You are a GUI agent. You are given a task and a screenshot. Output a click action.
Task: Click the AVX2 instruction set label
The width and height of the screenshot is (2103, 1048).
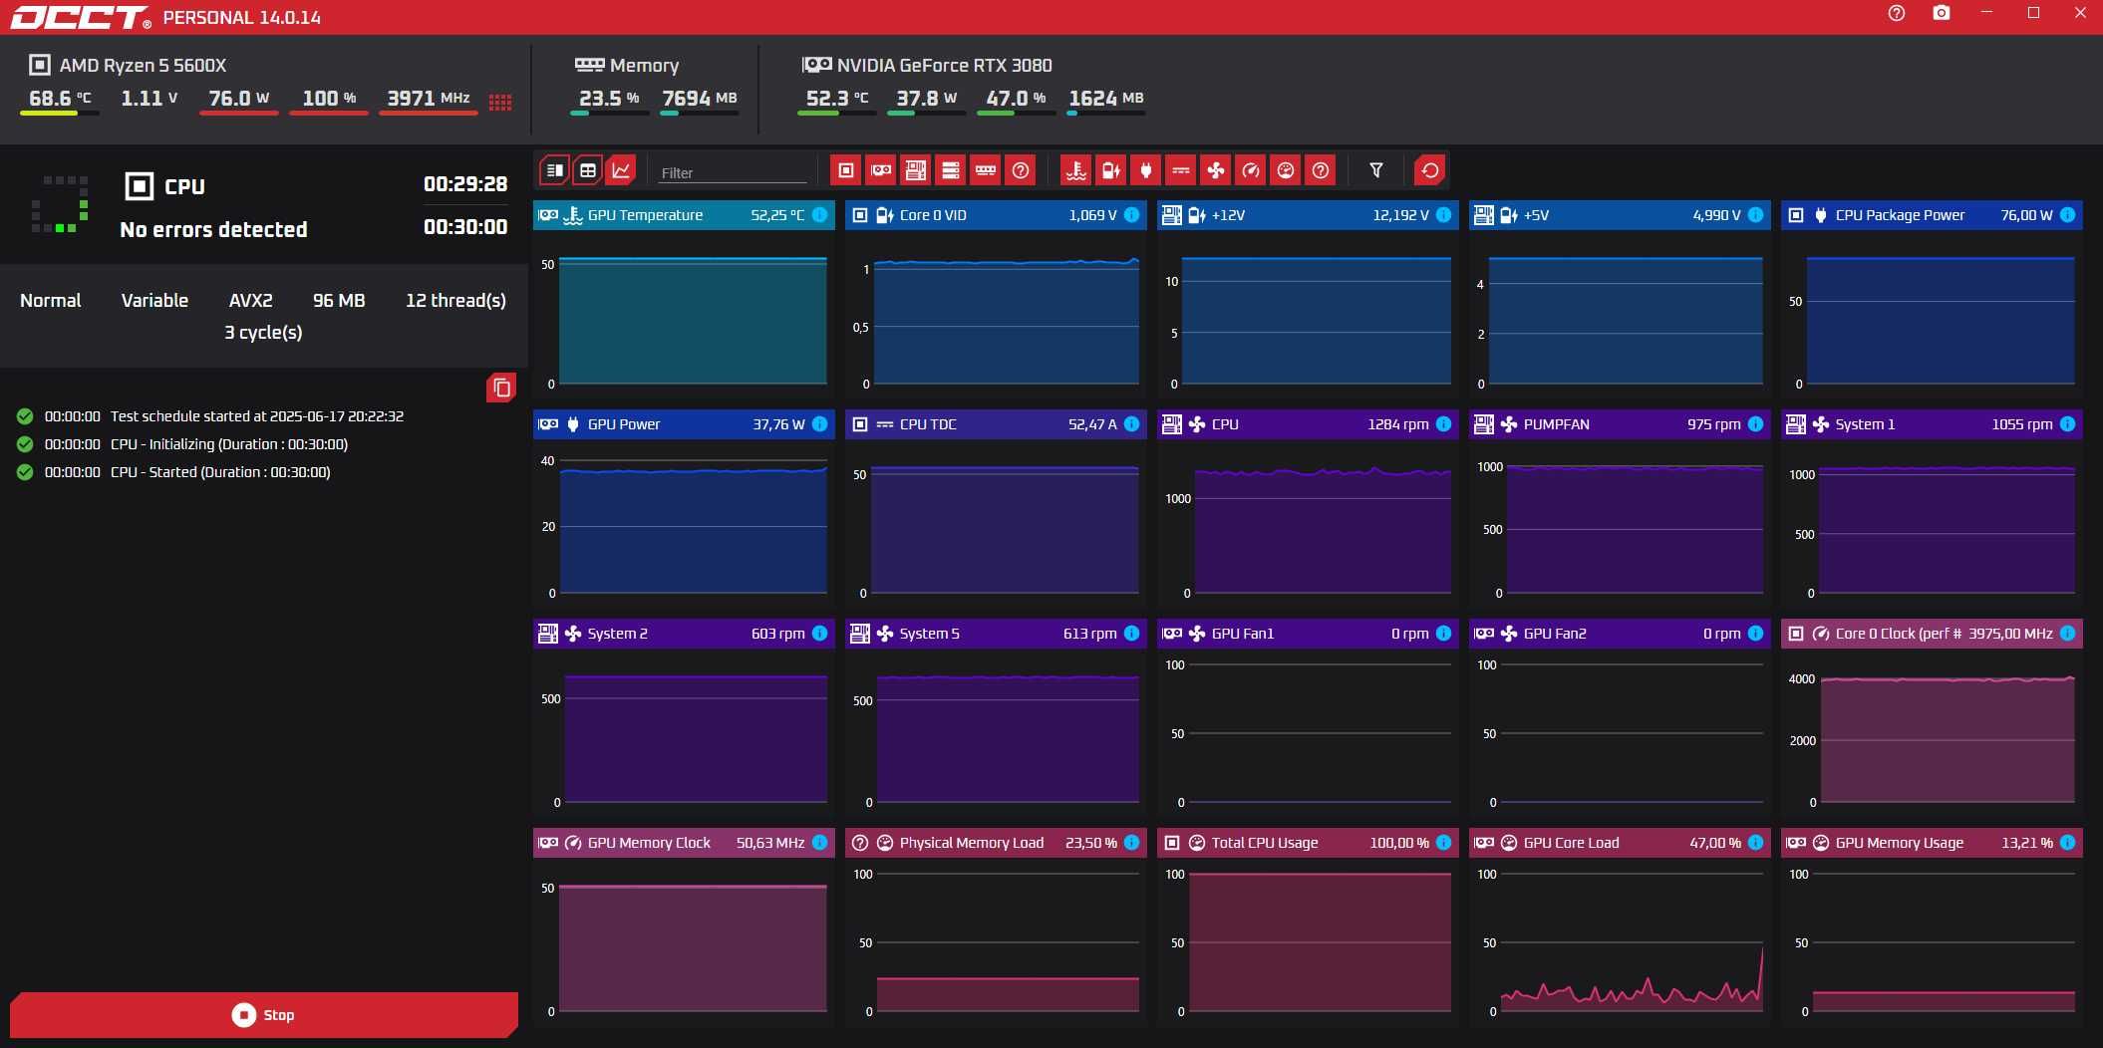tap(250, 301)
